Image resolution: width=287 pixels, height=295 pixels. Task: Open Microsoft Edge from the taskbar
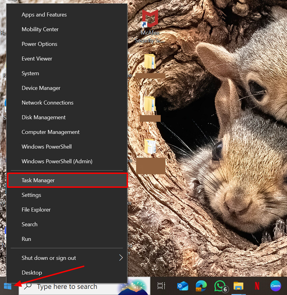tap(201, 286)
